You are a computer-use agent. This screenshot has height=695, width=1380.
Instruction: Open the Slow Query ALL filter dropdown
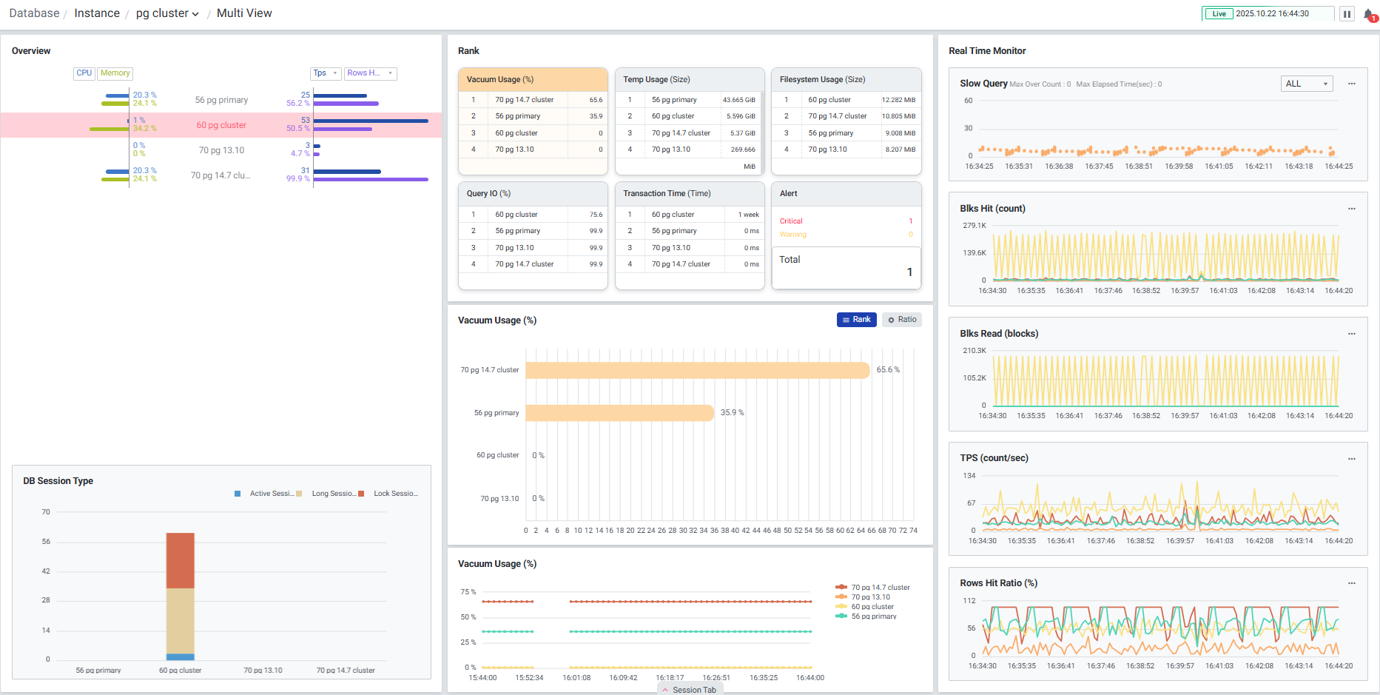1306,84
